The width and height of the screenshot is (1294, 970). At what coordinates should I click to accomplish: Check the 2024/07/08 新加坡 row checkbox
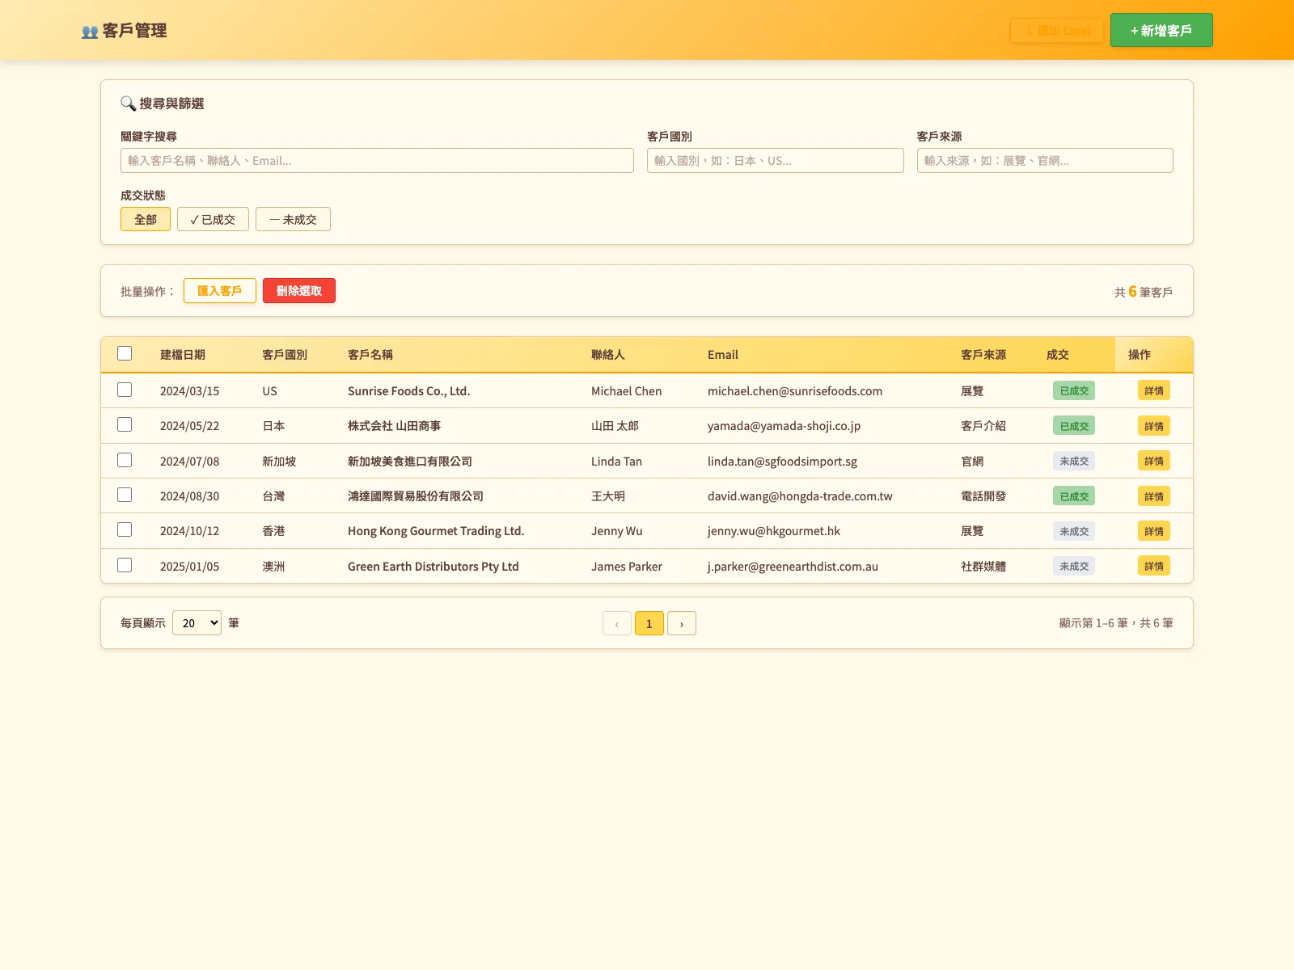click(125, 460)
